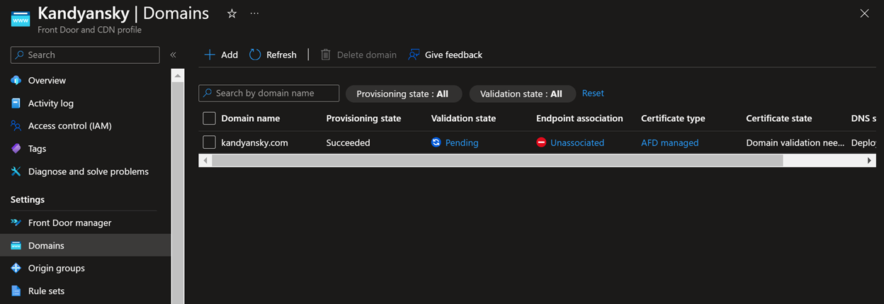This screenshot has width=884, height=304.
Task: Click the Succeeded provisioning cell
Action: (348, 142)
